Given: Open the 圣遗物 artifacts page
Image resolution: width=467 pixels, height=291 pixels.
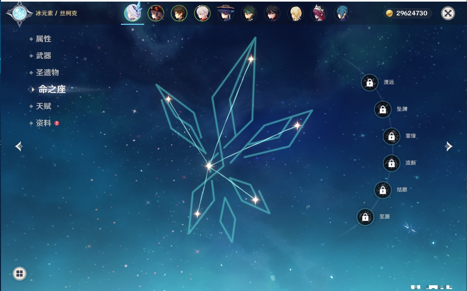Looking at the screenshot, I should pos(47,72).
